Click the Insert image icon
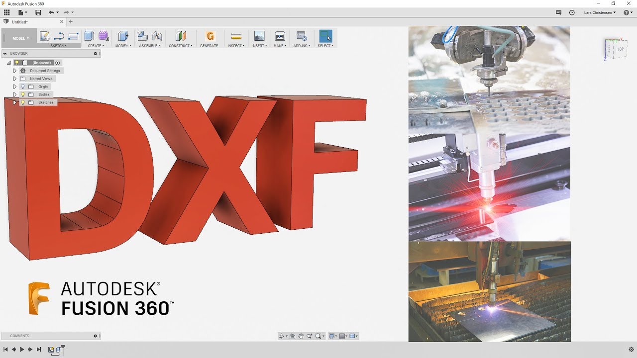The width and height of the screenshot is (637, 358). tap(259, 36)
